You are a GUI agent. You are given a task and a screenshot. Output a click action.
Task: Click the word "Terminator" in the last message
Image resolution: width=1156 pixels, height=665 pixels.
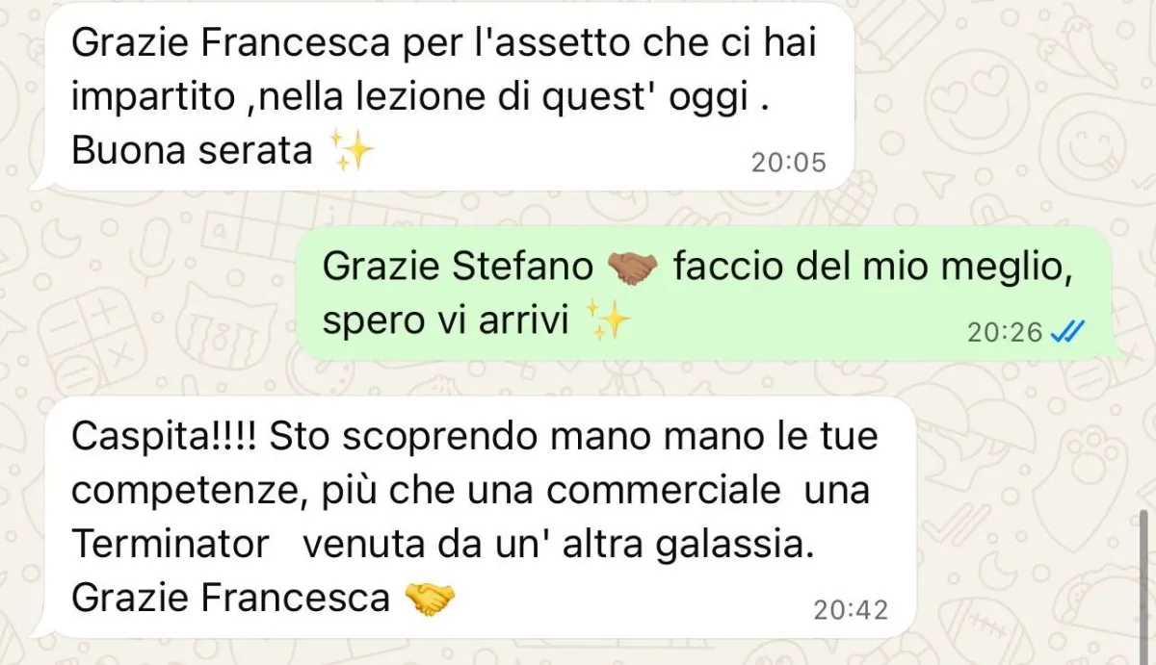pos(171,545)
